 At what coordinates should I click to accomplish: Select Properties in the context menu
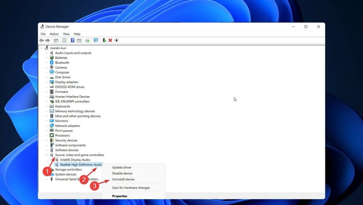(120, 196)
